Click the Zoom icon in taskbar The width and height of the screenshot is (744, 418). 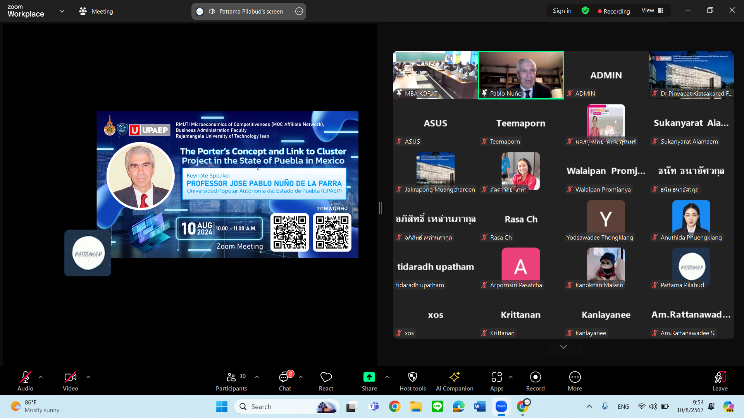click(x=501, y=406)
